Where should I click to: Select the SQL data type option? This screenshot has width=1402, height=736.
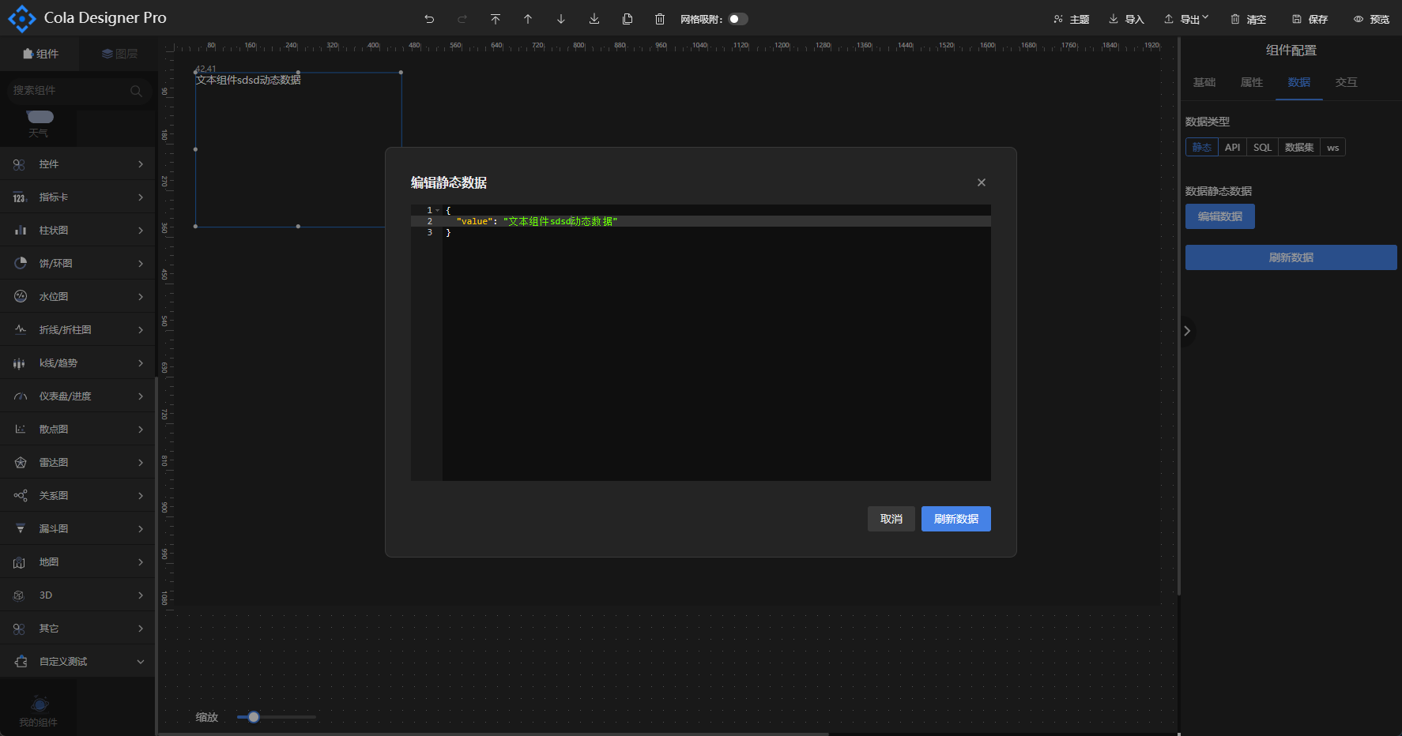(x=1262, y=148)
